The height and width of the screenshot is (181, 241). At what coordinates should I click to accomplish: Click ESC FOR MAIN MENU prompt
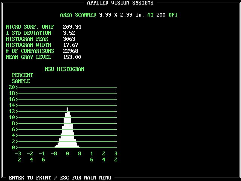coord(85,178)
